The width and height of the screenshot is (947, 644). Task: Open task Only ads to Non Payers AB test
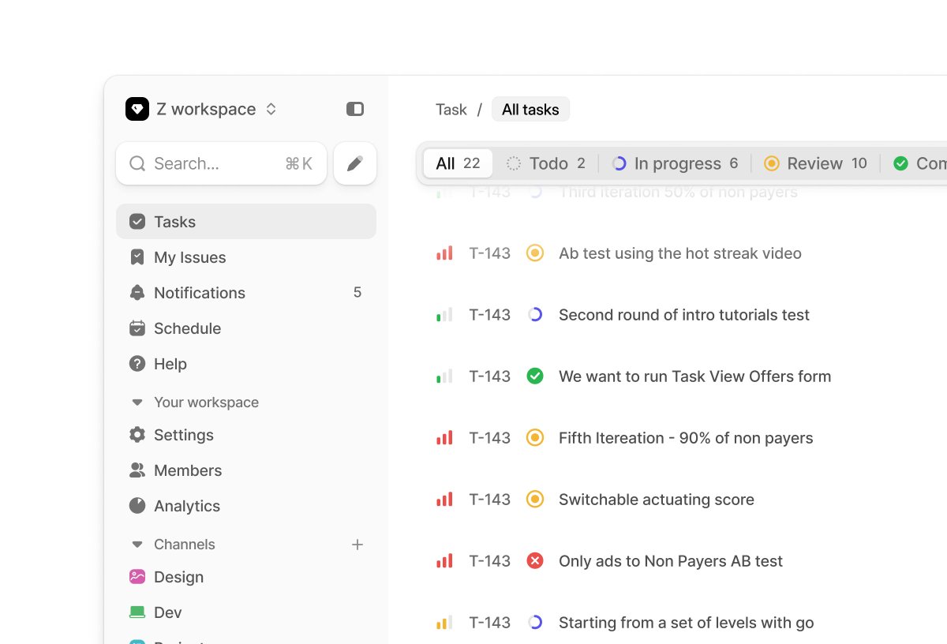tap(671, 561)
